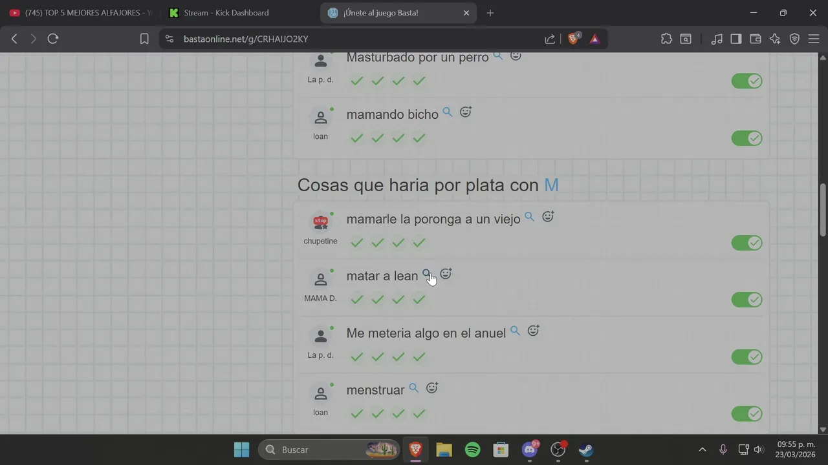
Task: Add reaction to "matar a lean"
Action: point(446,274)
